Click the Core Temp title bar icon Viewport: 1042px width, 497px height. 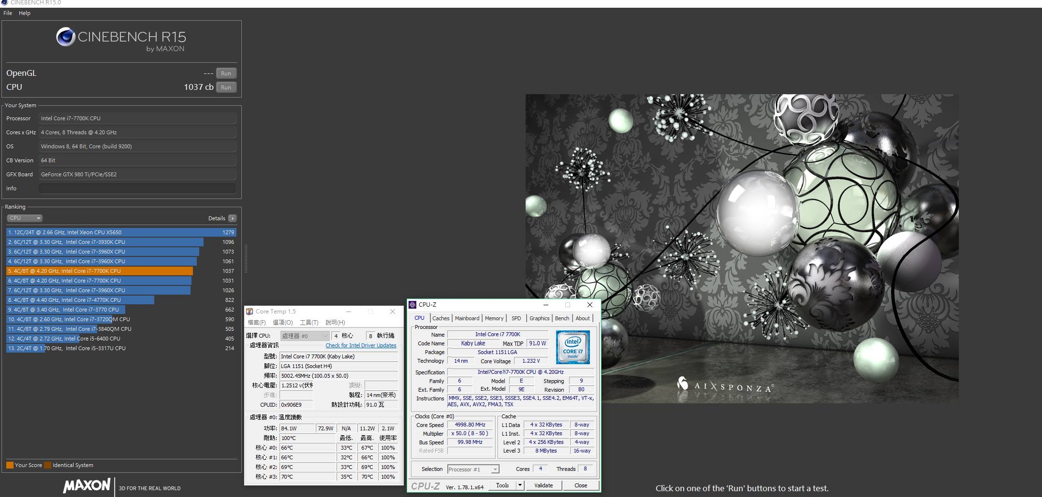pos(249,312)
